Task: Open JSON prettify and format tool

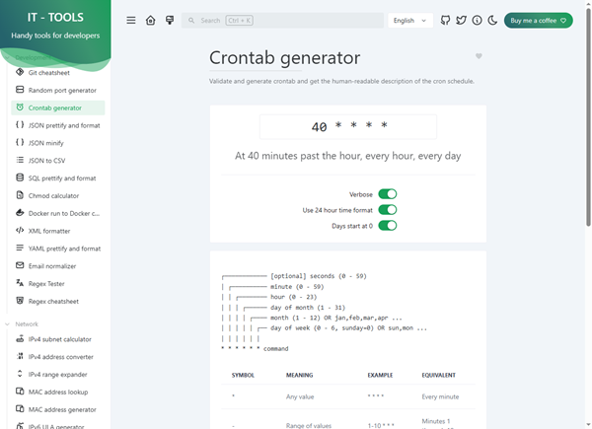Action: [x=61, y=125]
